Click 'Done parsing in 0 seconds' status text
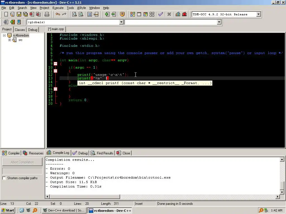 [175, 204]
